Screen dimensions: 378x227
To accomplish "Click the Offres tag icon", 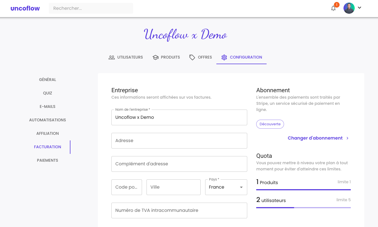I will [192, 57].
